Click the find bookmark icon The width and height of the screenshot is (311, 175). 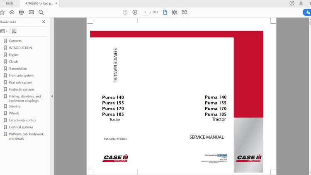14,31
